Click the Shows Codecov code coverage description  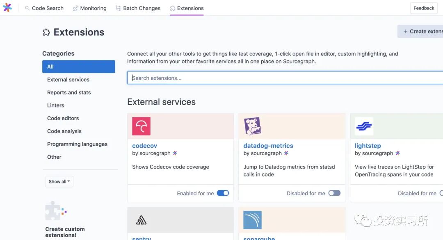[x=171, y=167]
